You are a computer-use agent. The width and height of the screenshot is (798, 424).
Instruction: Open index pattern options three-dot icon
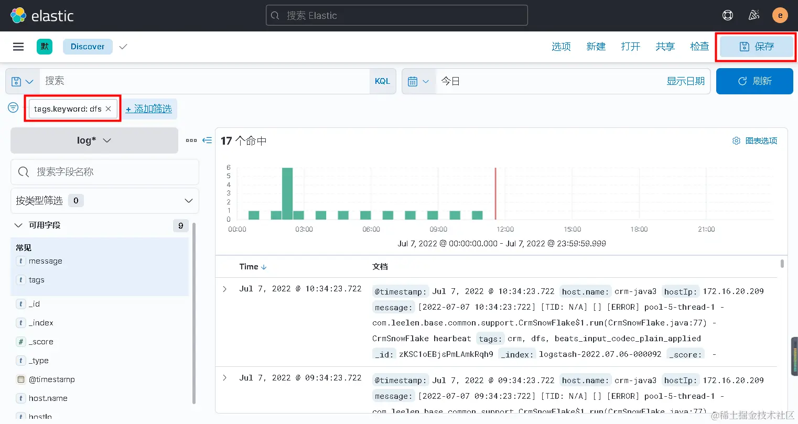click(191, 140)
